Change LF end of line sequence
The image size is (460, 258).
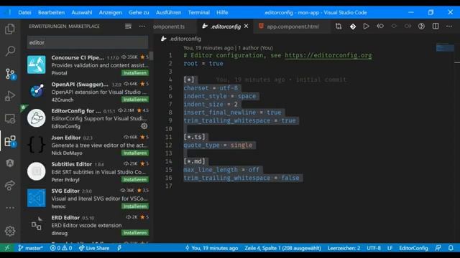tap(390, 248)
